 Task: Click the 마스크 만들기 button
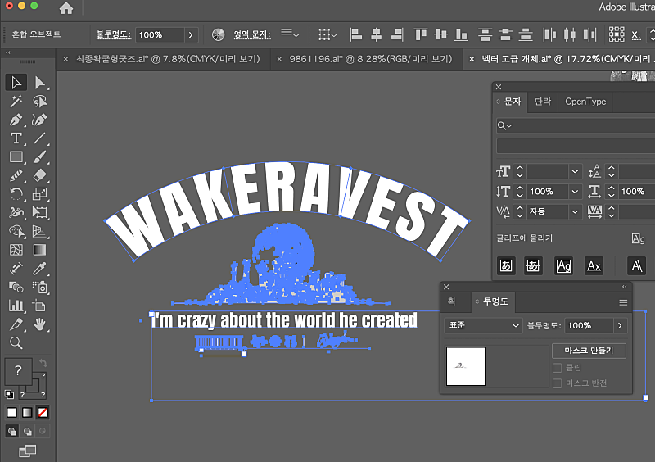[x=589, y=351]
